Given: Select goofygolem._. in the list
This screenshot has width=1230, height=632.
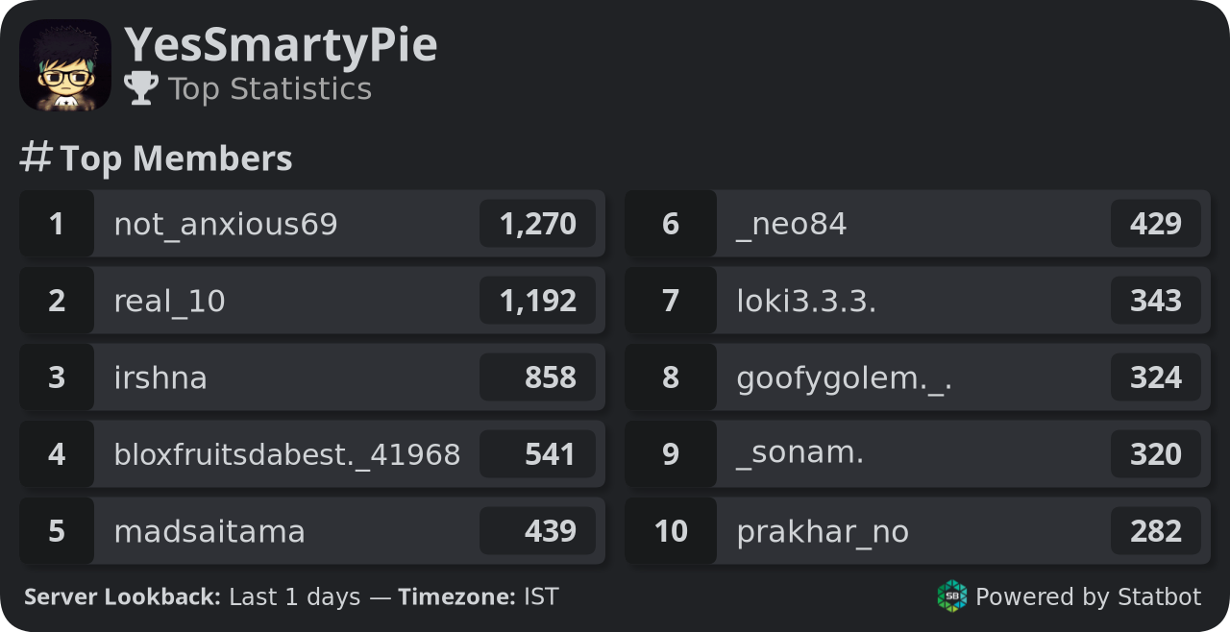Looking at the screenshot, I should tap(918, 377).
